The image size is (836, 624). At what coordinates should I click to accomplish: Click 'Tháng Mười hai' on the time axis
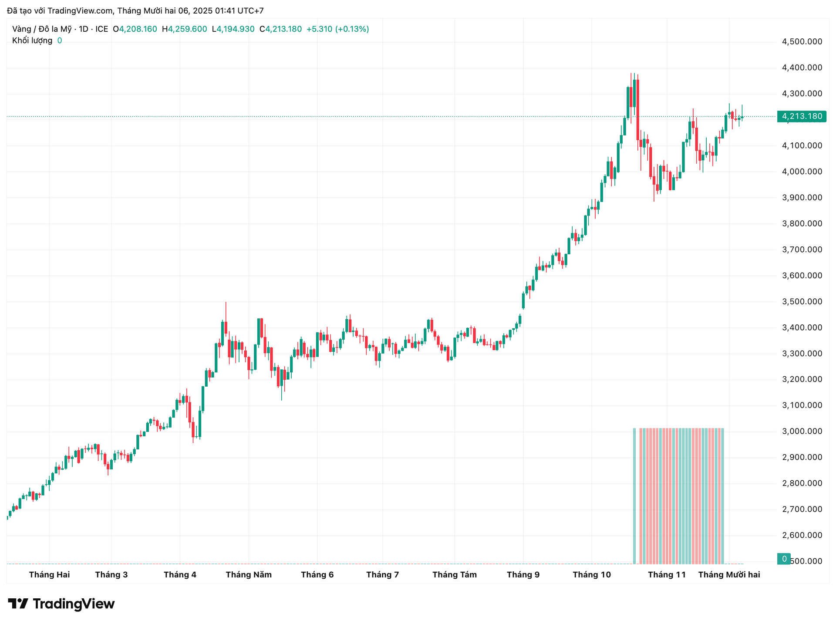point(729,574)
